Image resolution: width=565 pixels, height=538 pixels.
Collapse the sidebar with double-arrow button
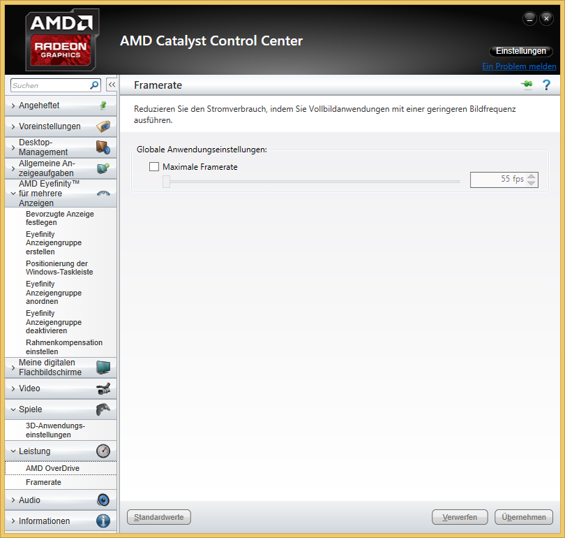point(112,85)
